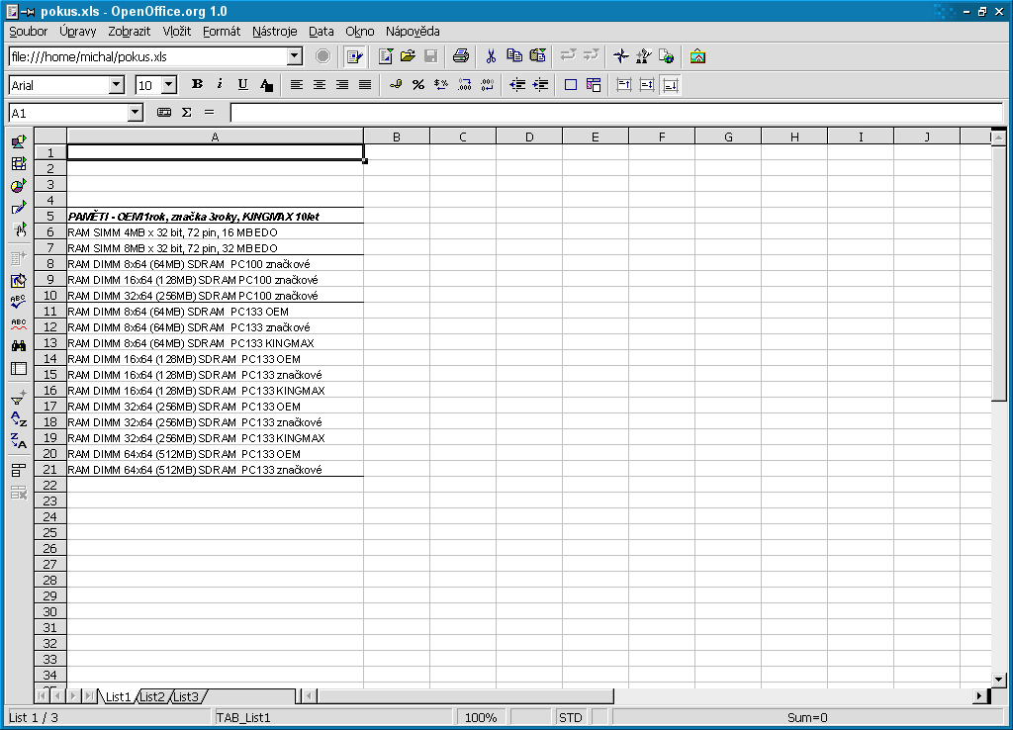The width and height of the screenshot is (1013, 730).
Task: Open the Stylist window icon
Action: [643, 56]
